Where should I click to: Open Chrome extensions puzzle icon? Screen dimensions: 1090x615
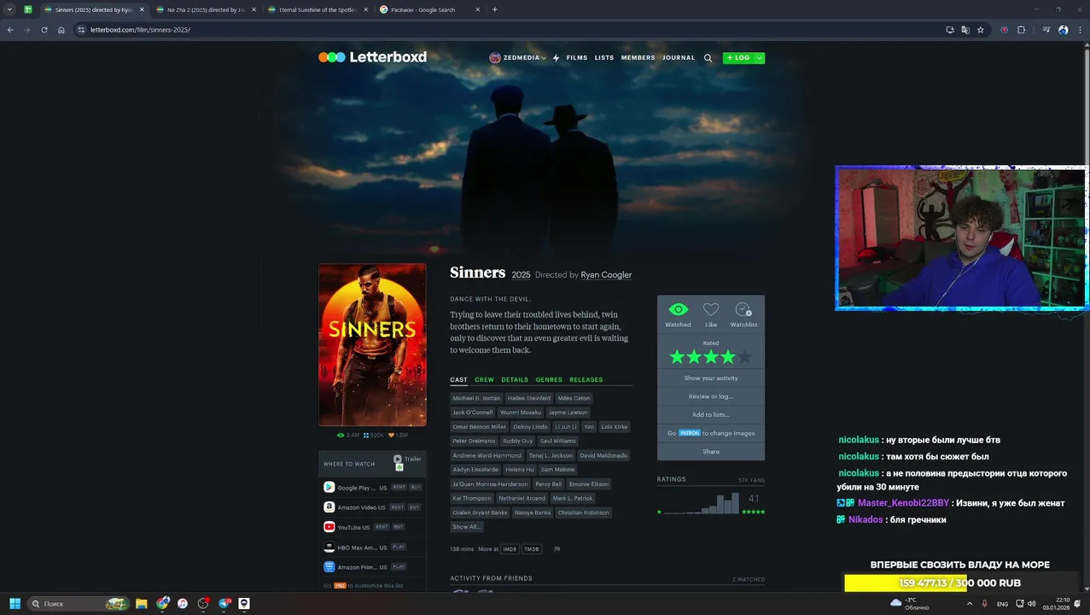tap(1021, 30)
